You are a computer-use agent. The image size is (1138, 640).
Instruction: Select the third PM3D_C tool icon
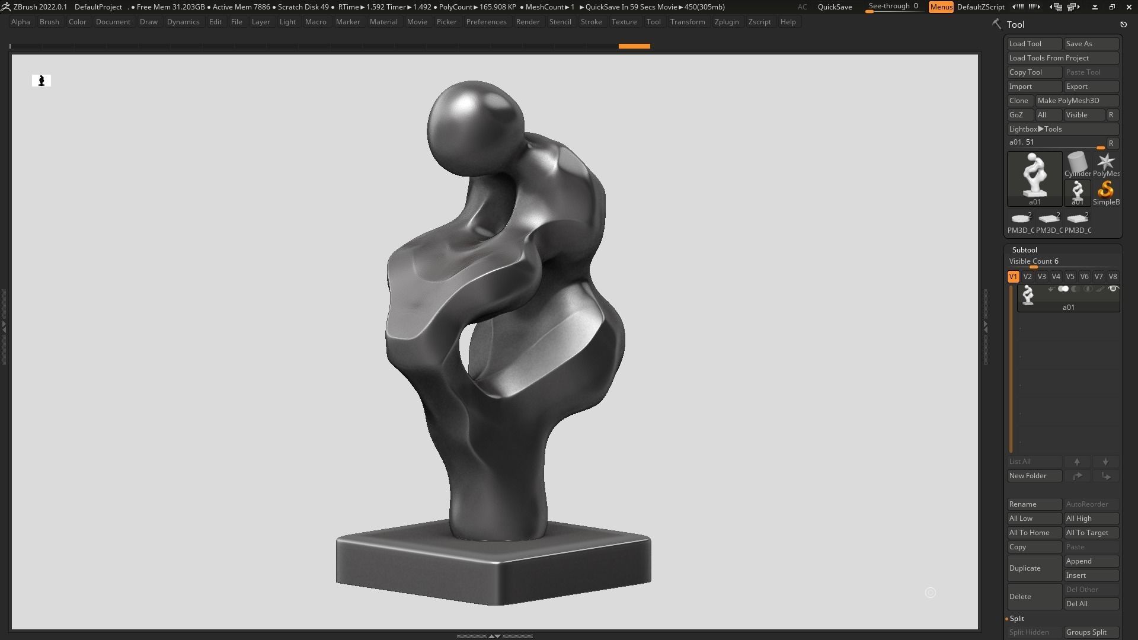click(x=1077, y=222)
